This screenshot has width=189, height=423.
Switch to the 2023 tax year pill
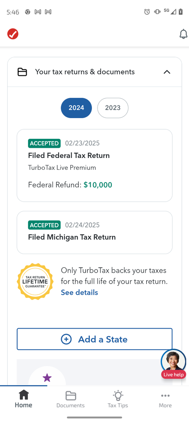113,108
